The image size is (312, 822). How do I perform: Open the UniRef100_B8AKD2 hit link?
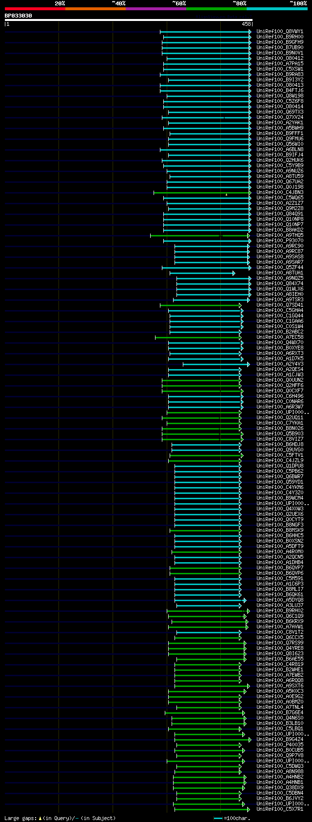point(280,230)
